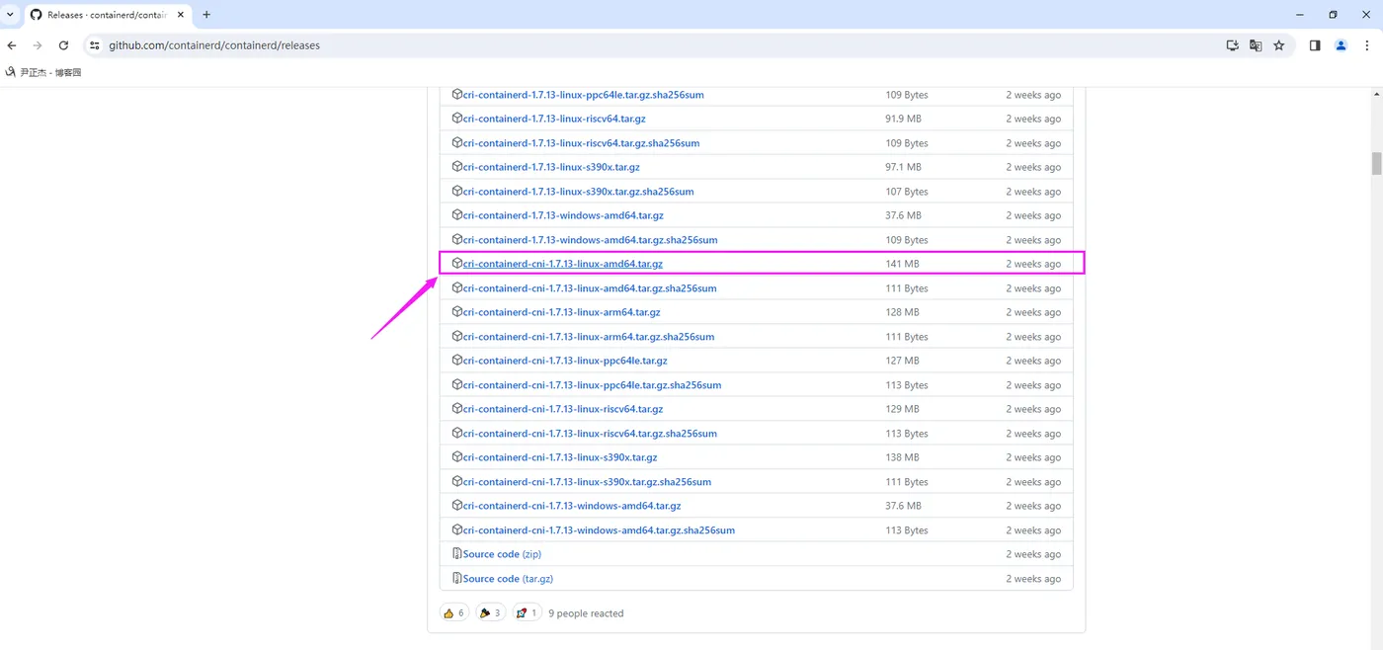Image resolution: width=1383 pixels, height=650 pixels.
Task: Download cri-containerd-cni-1.7.13-linux-s390x.tar.gz.sha256sum
Action: coord(587,482)
